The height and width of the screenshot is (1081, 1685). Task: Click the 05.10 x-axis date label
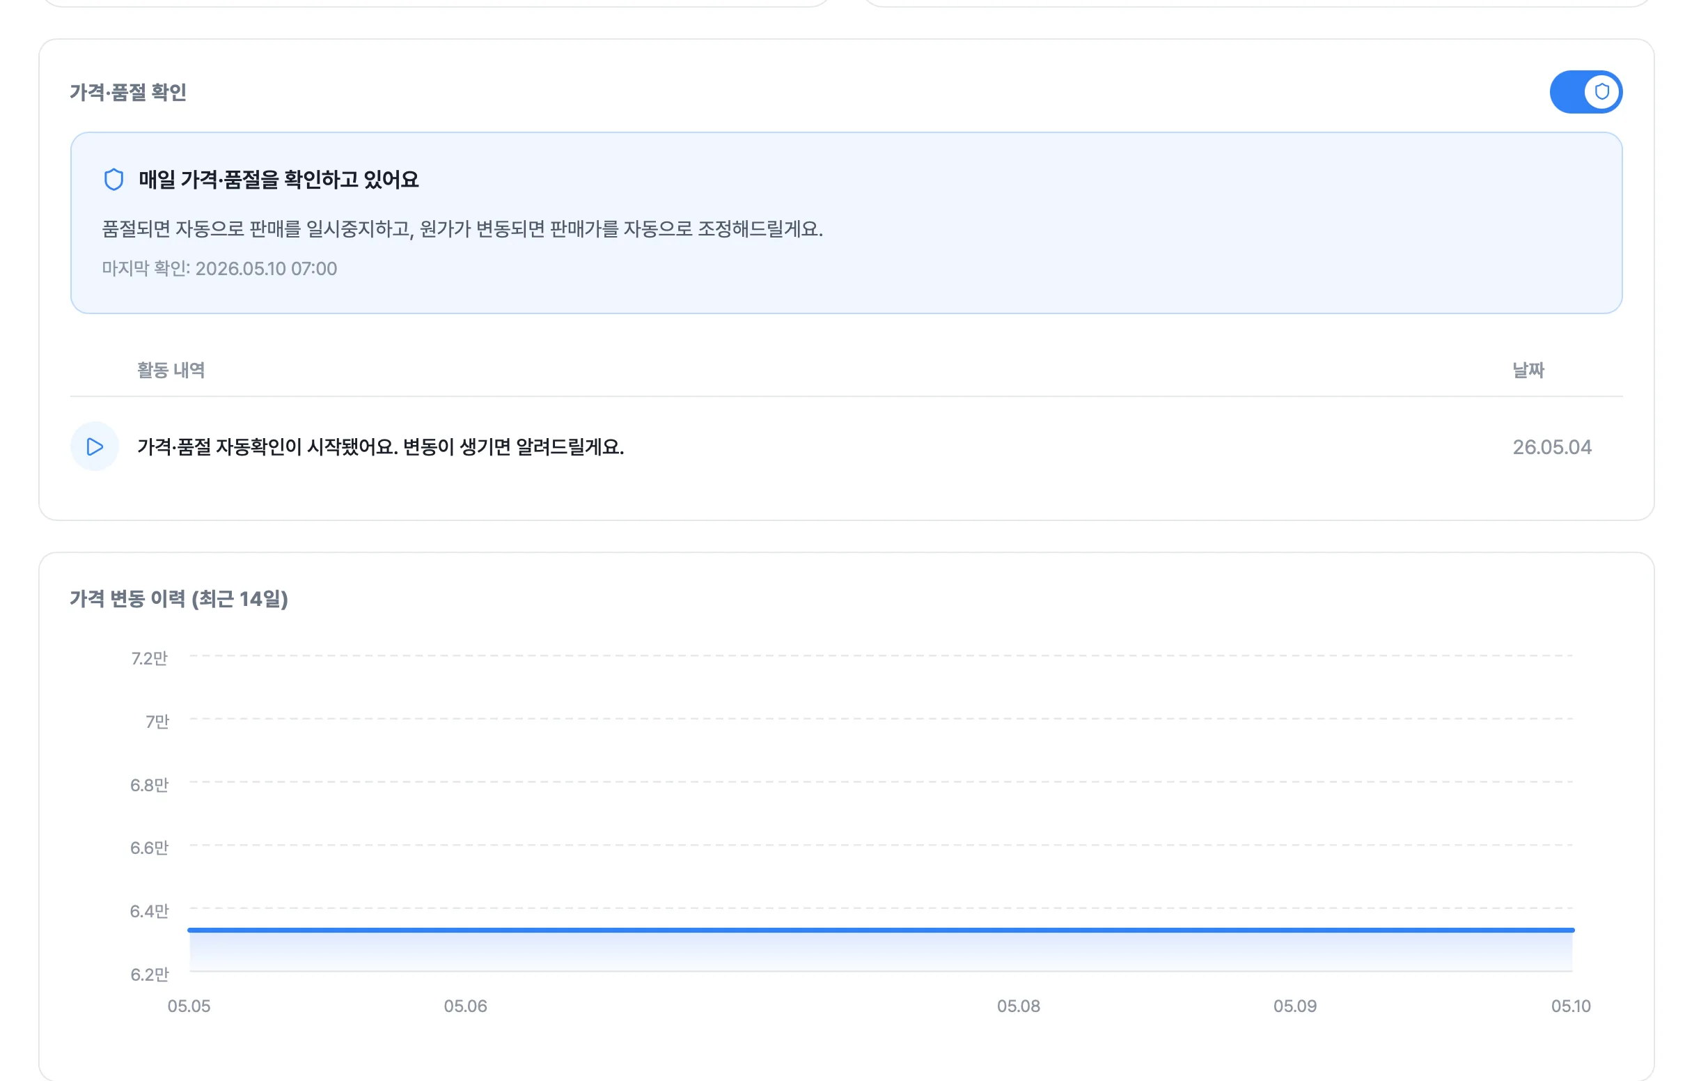(1571, 1006)
